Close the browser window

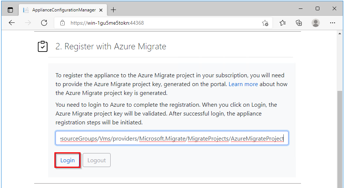point(334,8)
